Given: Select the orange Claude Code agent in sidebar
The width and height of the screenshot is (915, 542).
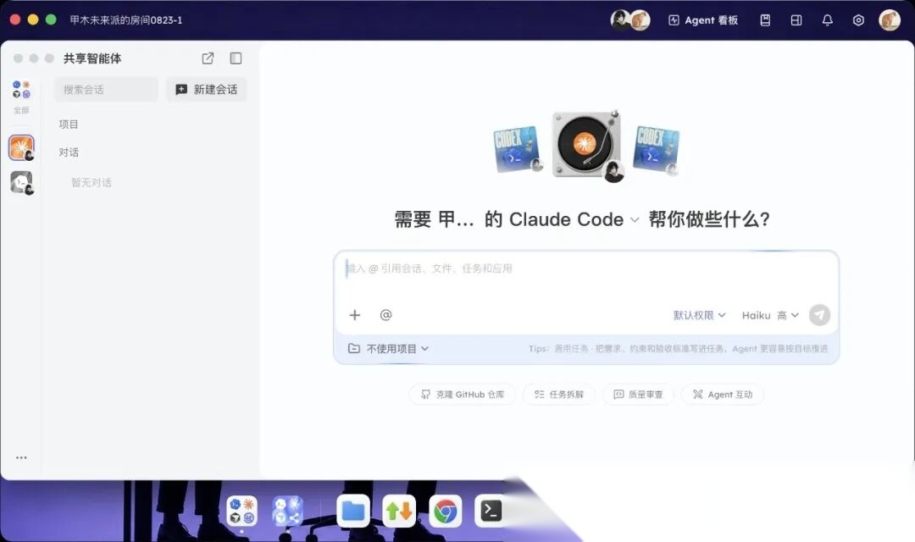Looking at the screenshot, I should point(21,147).
